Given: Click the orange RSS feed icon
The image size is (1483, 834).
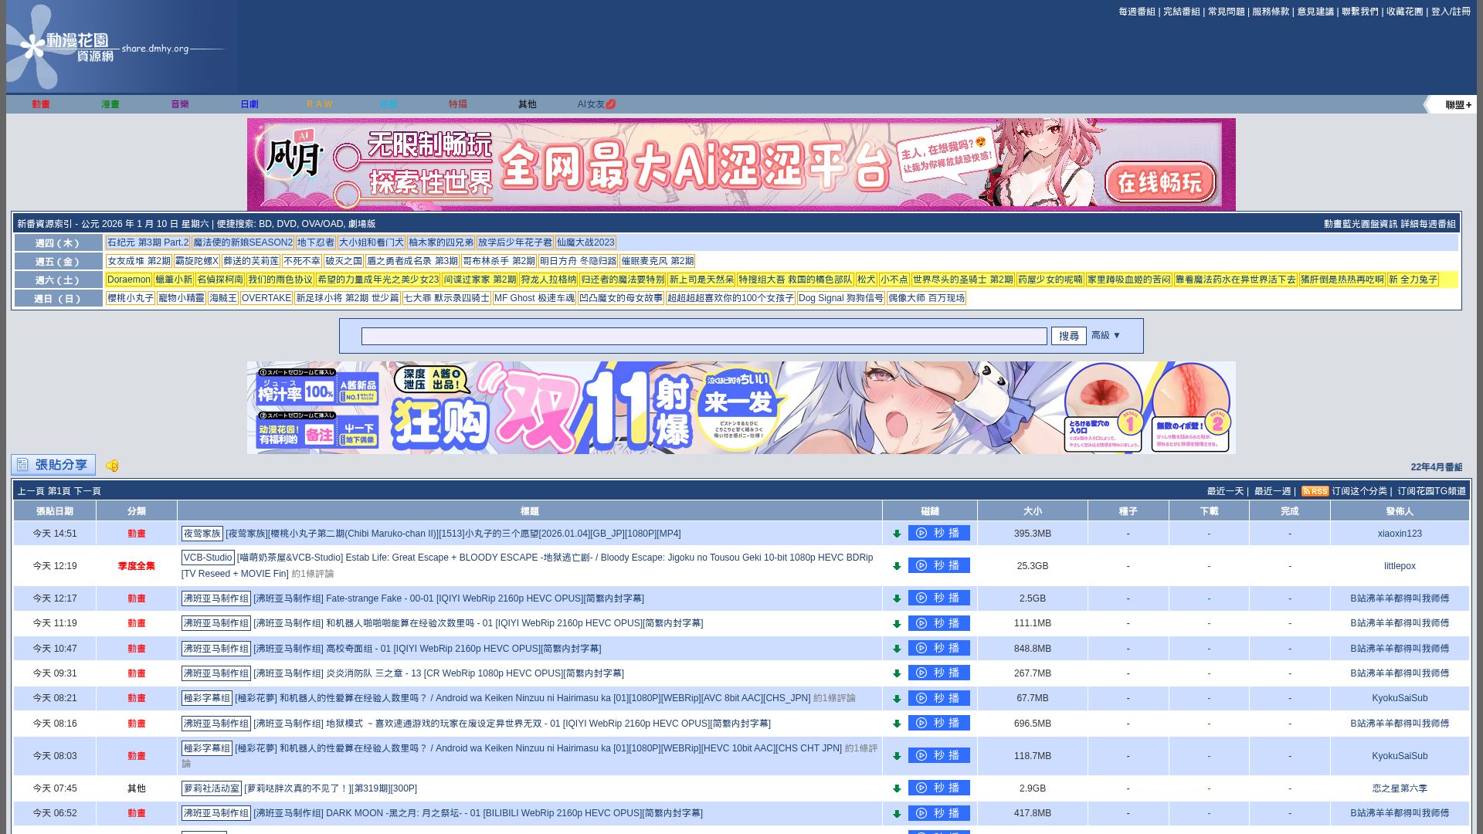Looking at the screenshot, I should pyautogui.click(x=1314, y=491).
